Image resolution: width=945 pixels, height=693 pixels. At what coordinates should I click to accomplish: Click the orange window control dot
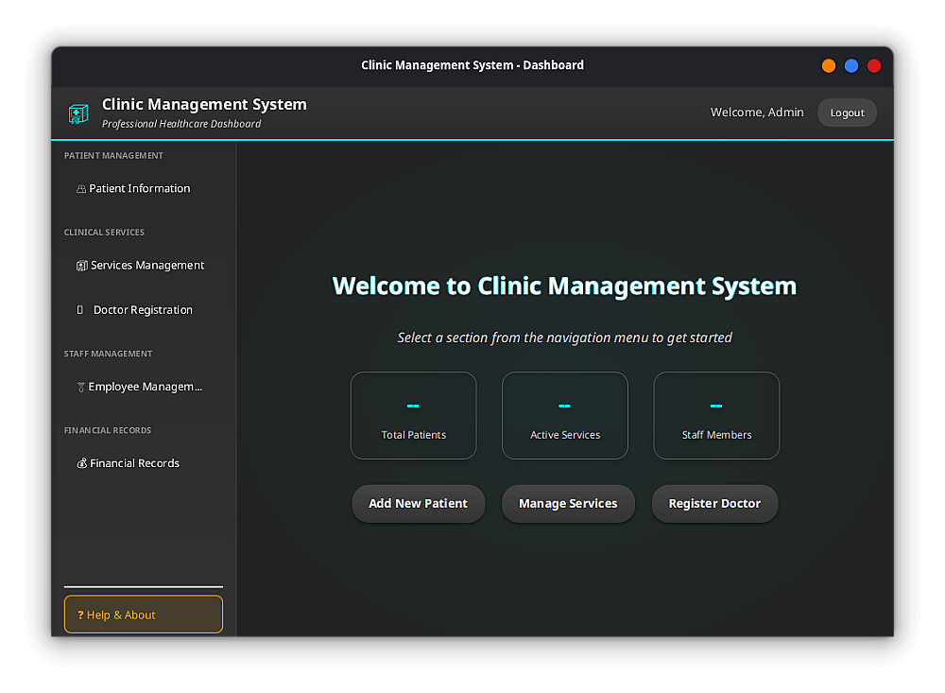pyautogui.click(x=829, y=66)
